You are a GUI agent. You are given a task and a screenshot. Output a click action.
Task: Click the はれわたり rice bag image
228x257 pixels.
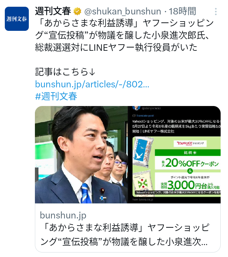[143, 152]
